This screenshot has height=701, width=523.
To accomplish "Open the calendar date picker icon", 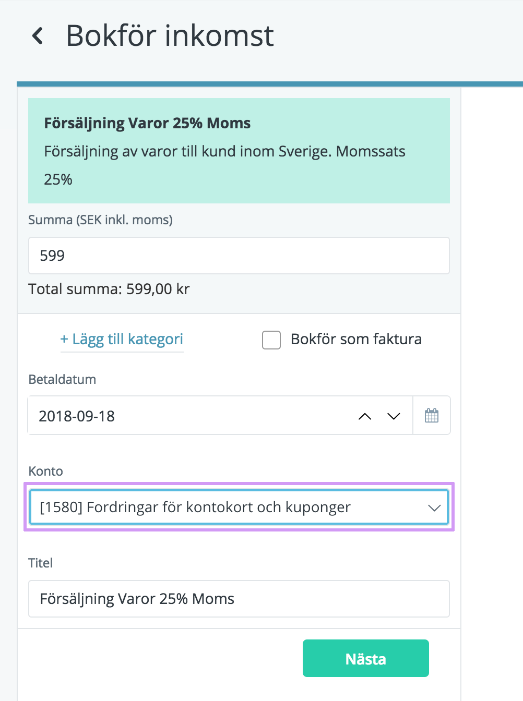I will tap(432, 416).
